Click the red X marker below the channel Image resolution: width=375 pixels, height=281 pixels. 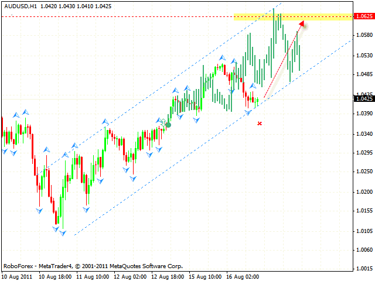click(260, 123)
